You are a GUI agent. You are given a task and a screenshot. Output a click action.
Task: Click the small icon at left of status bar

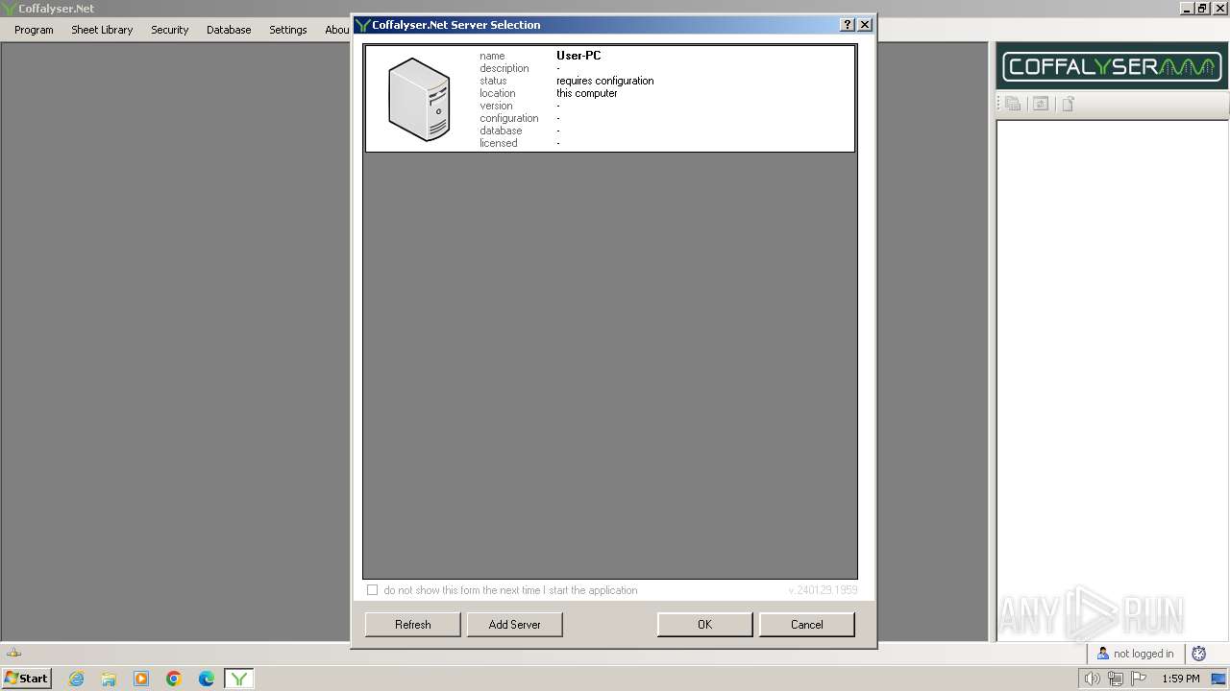point(13,653)
